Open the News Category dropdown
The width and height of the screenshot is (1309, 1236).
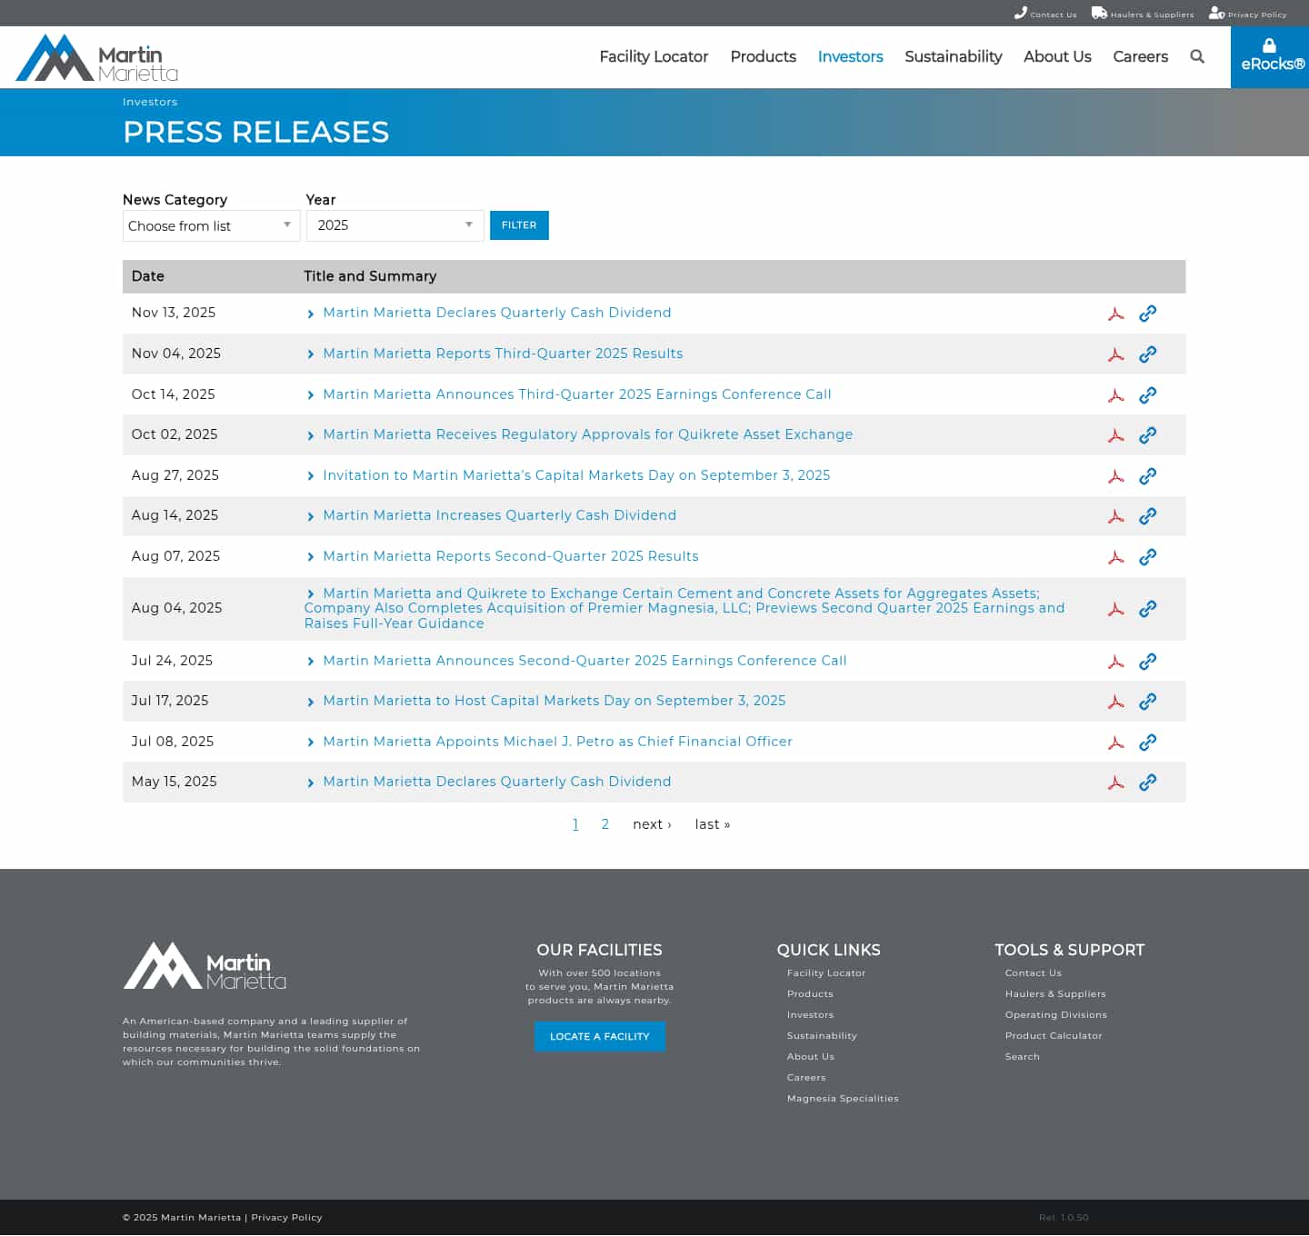(x=211, y=225)
